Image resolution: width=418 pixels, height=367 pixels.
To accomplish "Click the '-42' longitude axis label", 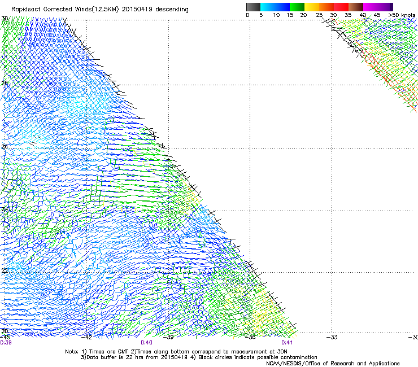I will pyautogui.click(x=86, y=337).
